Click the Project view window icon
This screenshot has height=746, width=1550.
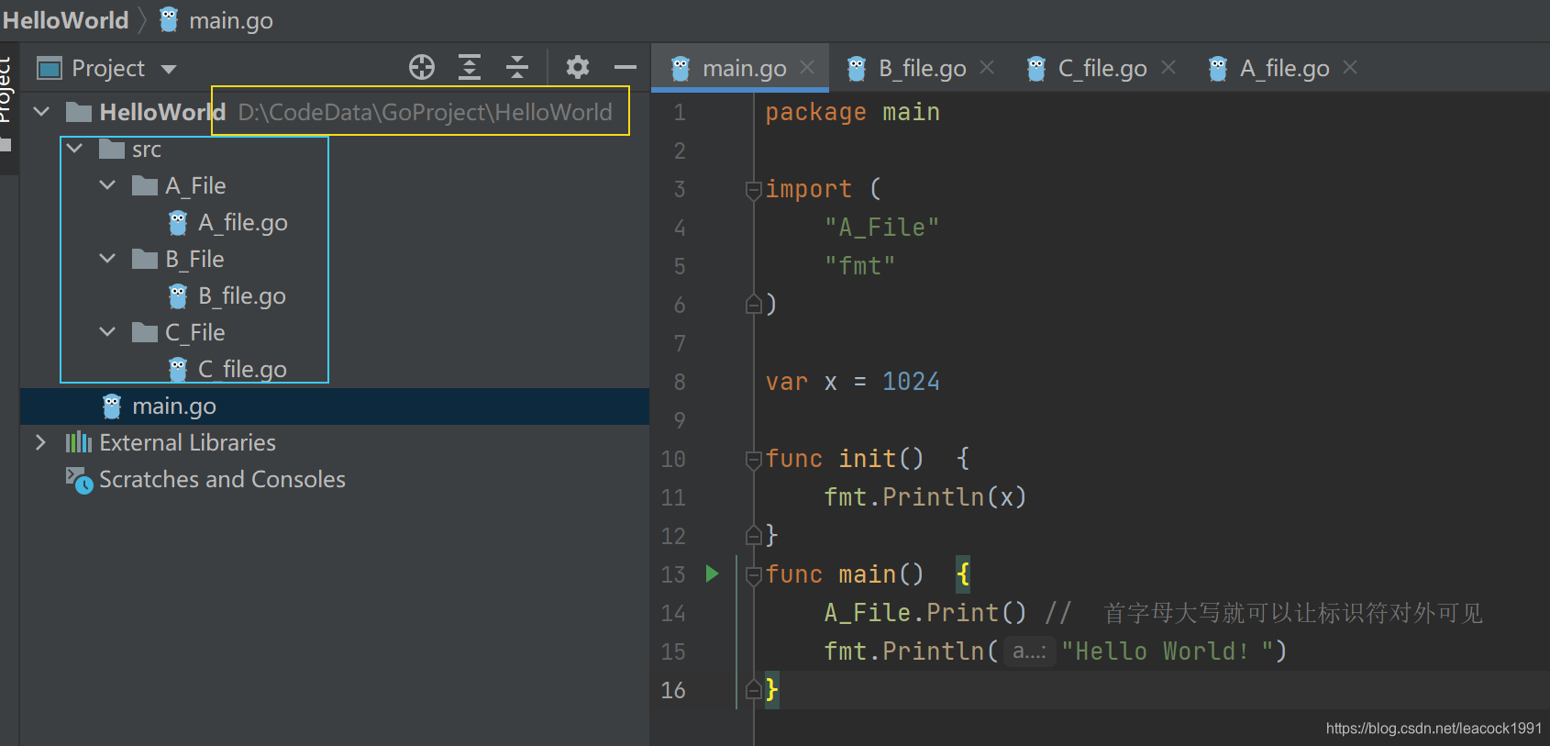coord(49,68)
